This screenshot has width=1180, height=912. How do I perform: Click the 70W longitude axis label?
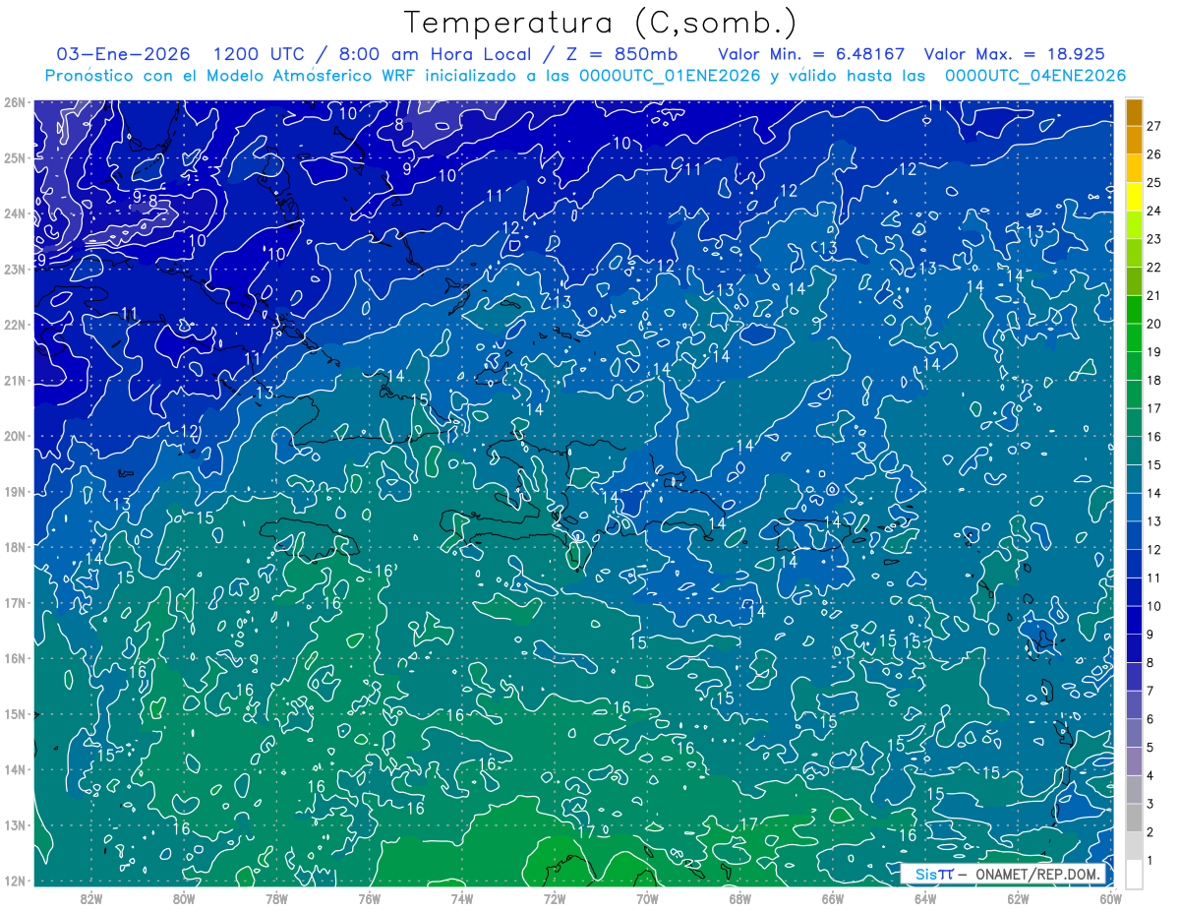(647, 897)
